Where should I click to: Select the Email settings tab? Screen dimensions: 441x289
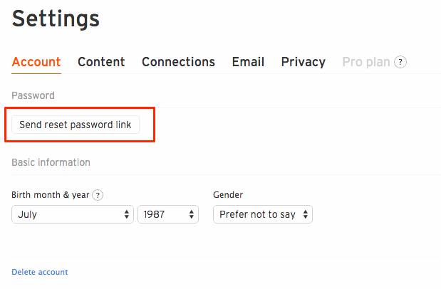click(x=248, y=62)
